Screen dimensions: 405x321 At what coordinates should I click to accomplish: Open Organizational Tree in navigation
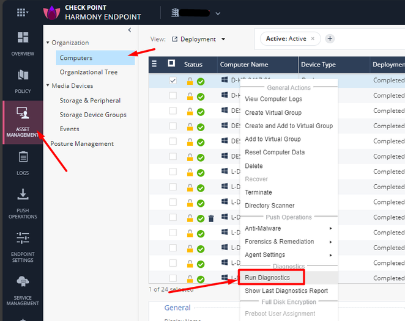click(88, 72)
